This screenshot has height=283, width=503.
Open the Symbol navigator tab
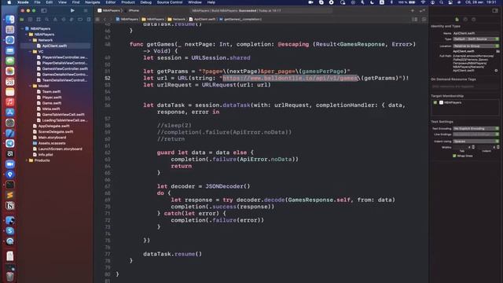click(39, 20)
